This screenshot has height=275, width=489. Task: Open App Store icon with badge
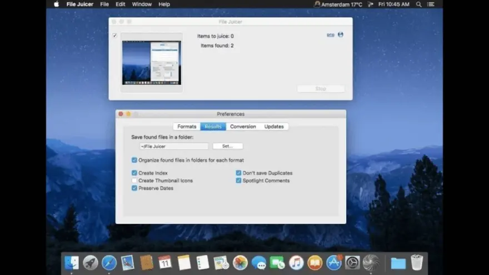334,263
